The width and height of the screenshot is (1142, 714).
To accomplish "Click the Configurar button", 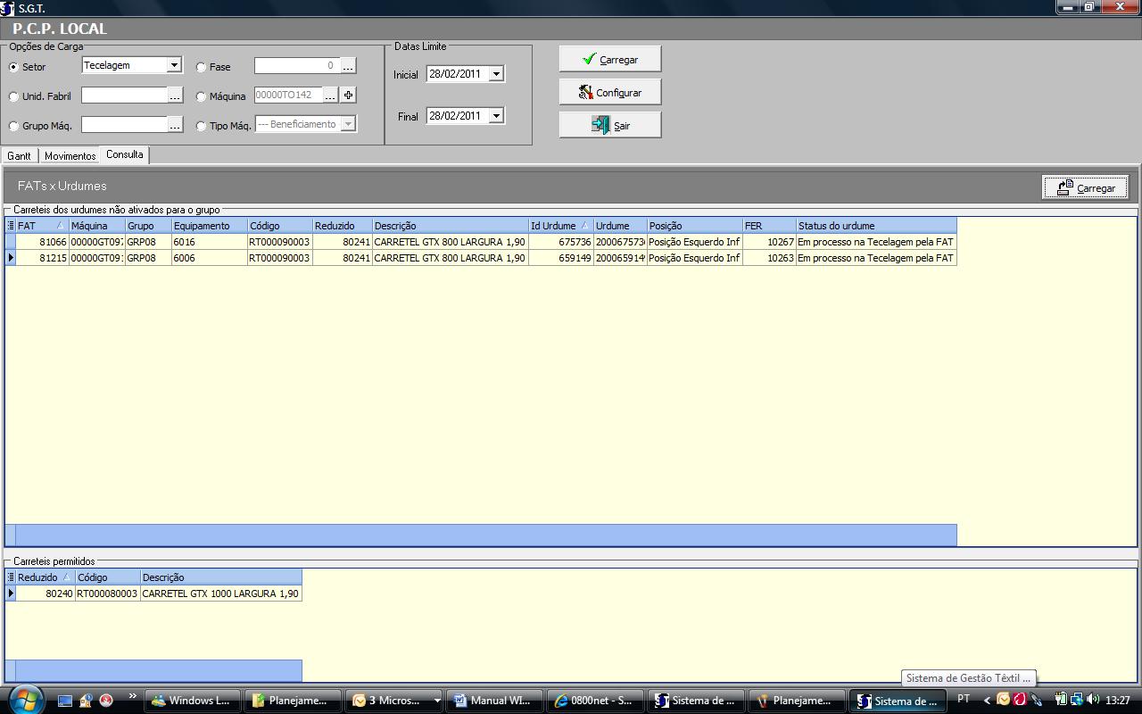I will click(x=610, y=93).
